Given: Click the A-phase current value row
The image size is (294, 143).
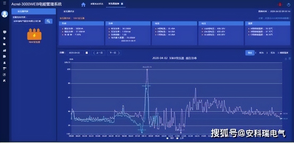Looking at the screenshot, I should click(165, 29).
